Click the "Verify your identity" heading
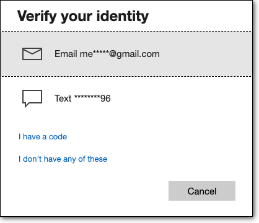The image size is (259, 223). (83, 16)
